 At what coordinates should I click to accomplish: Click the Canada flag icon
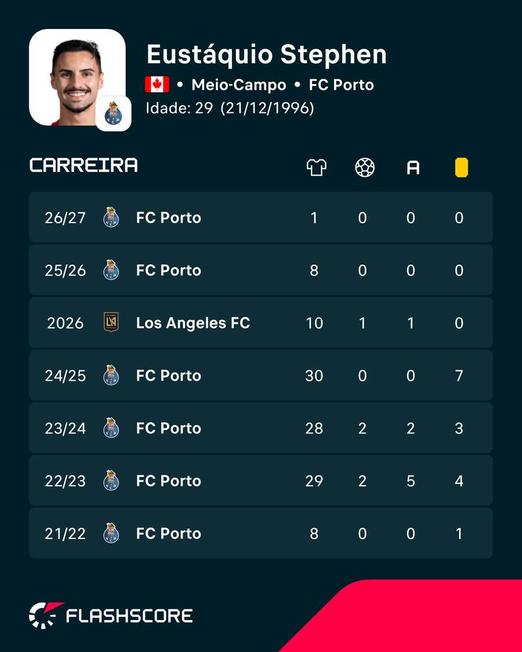click(x=157, y=85)
